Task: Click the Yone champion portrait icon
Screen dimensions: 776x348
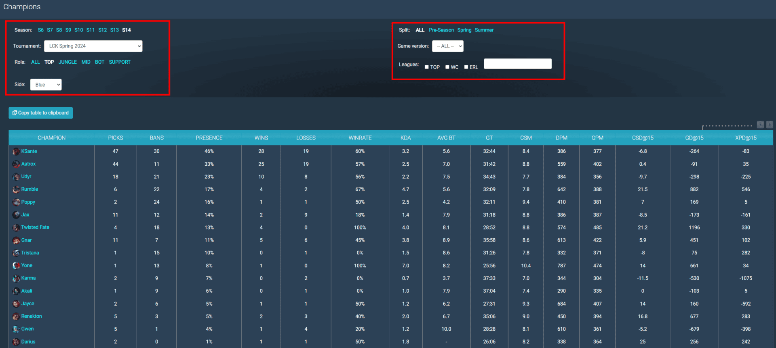Action: 16,266
